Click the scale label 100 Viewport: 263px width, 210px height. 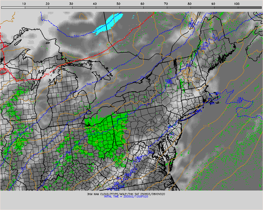(x=237, y=4)
